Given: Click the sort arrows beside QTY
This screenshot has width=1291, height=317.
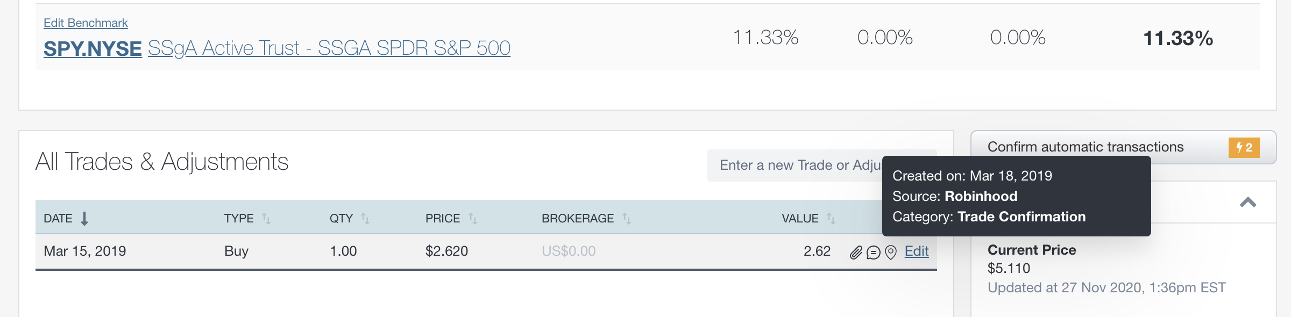Looking at the screenshot, I should pyautogui.click(x=366, y=218).
